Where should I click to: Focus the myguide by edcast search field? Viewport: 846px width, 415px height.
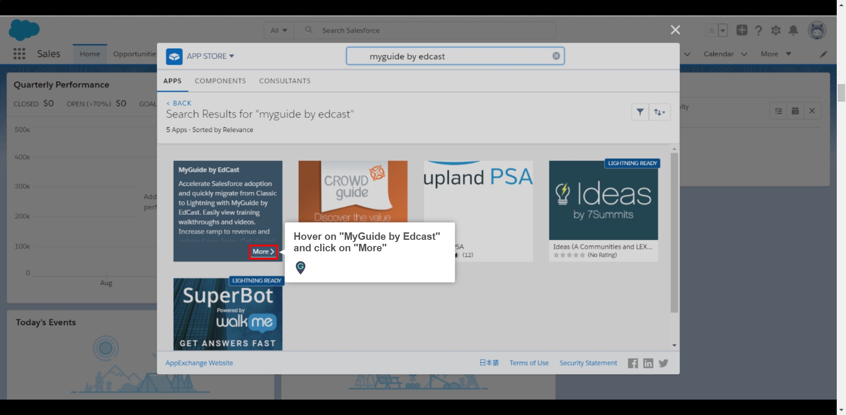coord(455,56)
